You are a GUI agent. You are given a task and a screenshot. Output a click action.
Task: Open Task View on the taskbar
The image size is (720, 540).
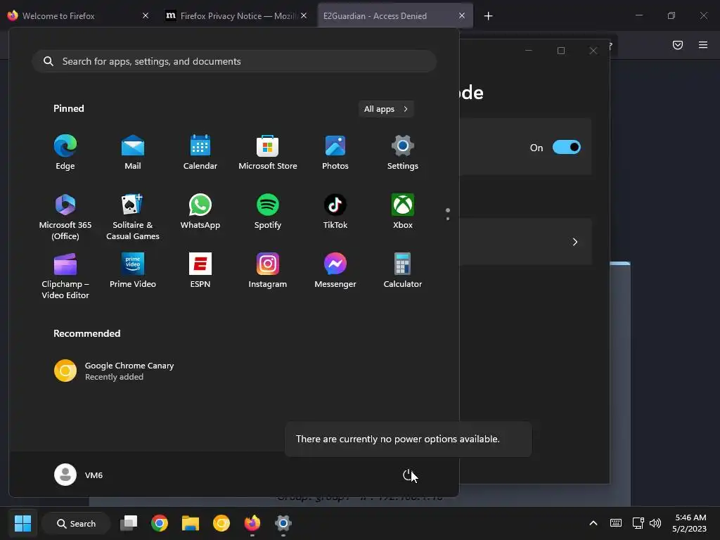129,523
